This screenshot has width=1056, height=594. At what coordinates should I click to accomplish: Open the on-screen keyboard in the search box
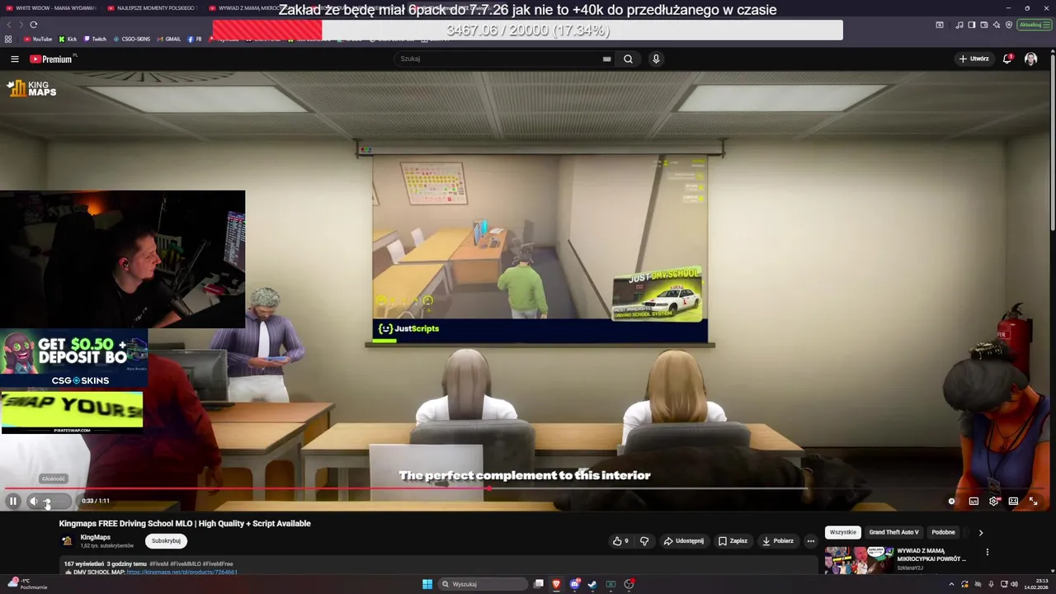606,59
